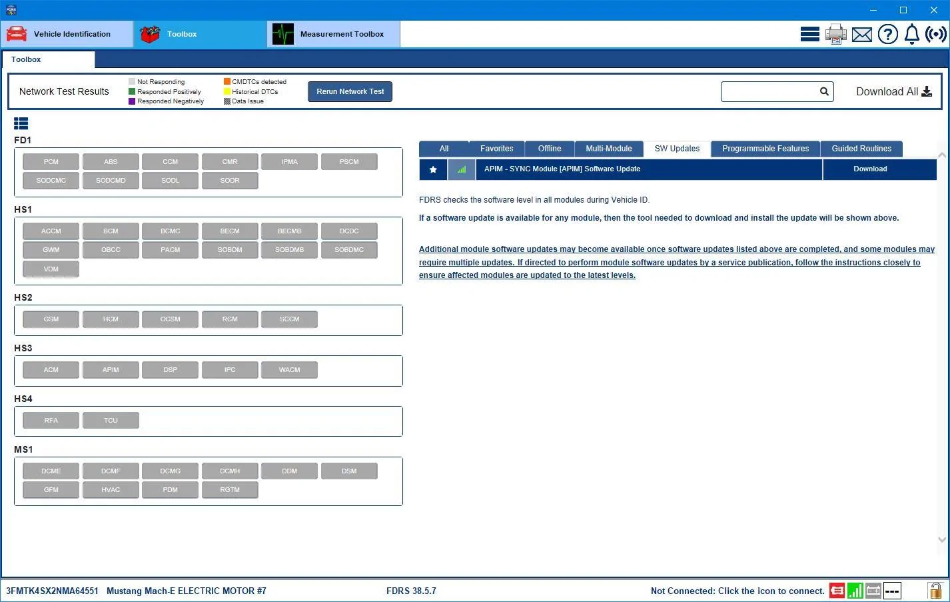Open the hamburger menu icon in header

tap(809, 34)
